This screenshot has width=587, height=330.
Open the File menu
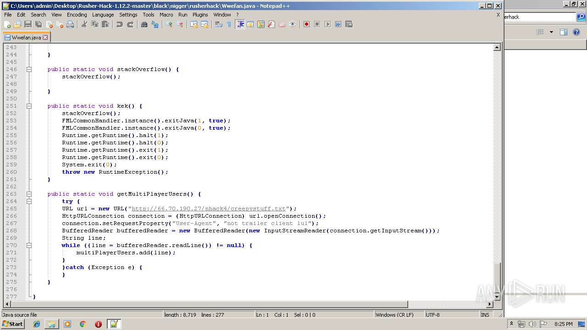[x=8, y=15]
